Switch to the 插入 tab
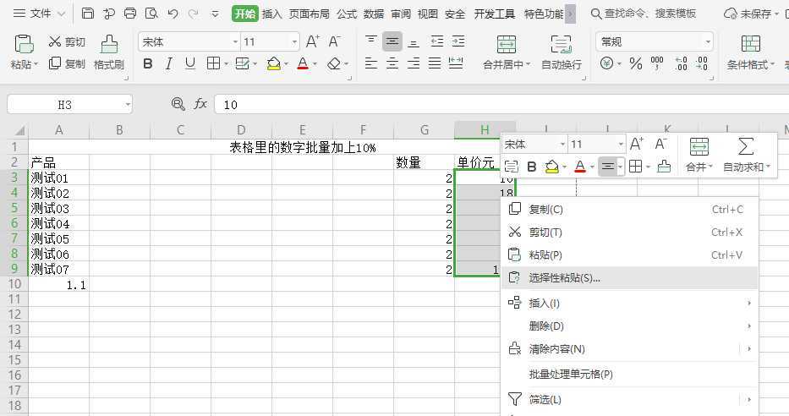789x416 pixels. (271, 14)
